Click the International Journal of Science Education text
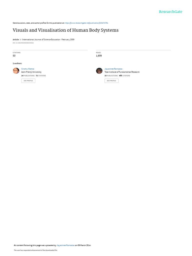The image size is (192, 256). pyautogui.click(x=41, y=39)
